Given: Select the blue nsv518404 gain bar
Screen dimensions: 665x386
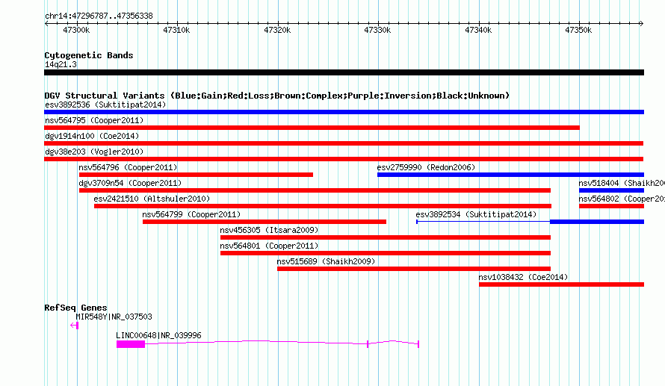Looking at the screenshot, I should (611, 190).
